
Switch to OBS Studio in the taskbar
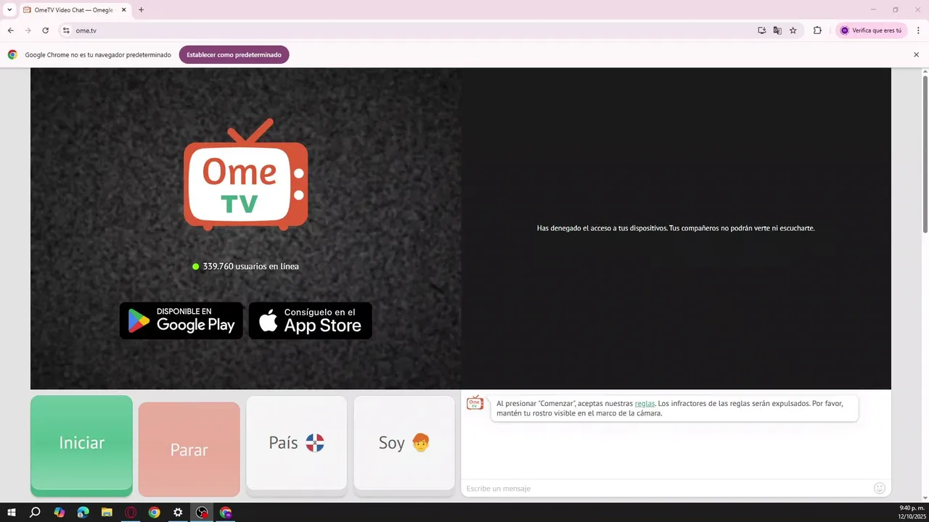pyautogui.click(x=202, y=512)
